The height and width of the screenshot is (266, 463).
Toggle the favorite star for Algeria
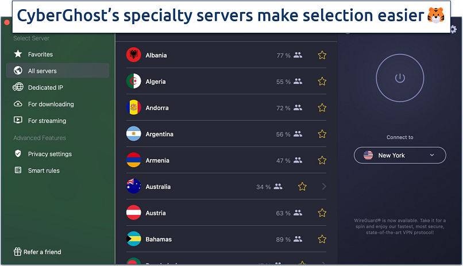[322, 82]
